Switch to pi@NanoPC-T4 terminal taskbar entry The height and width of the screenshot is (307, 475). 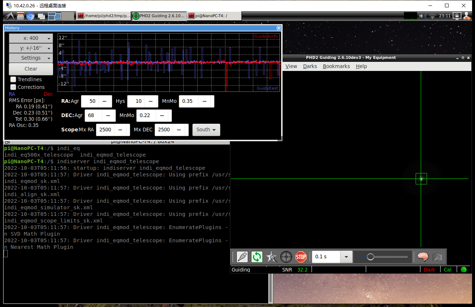(214, 16)
